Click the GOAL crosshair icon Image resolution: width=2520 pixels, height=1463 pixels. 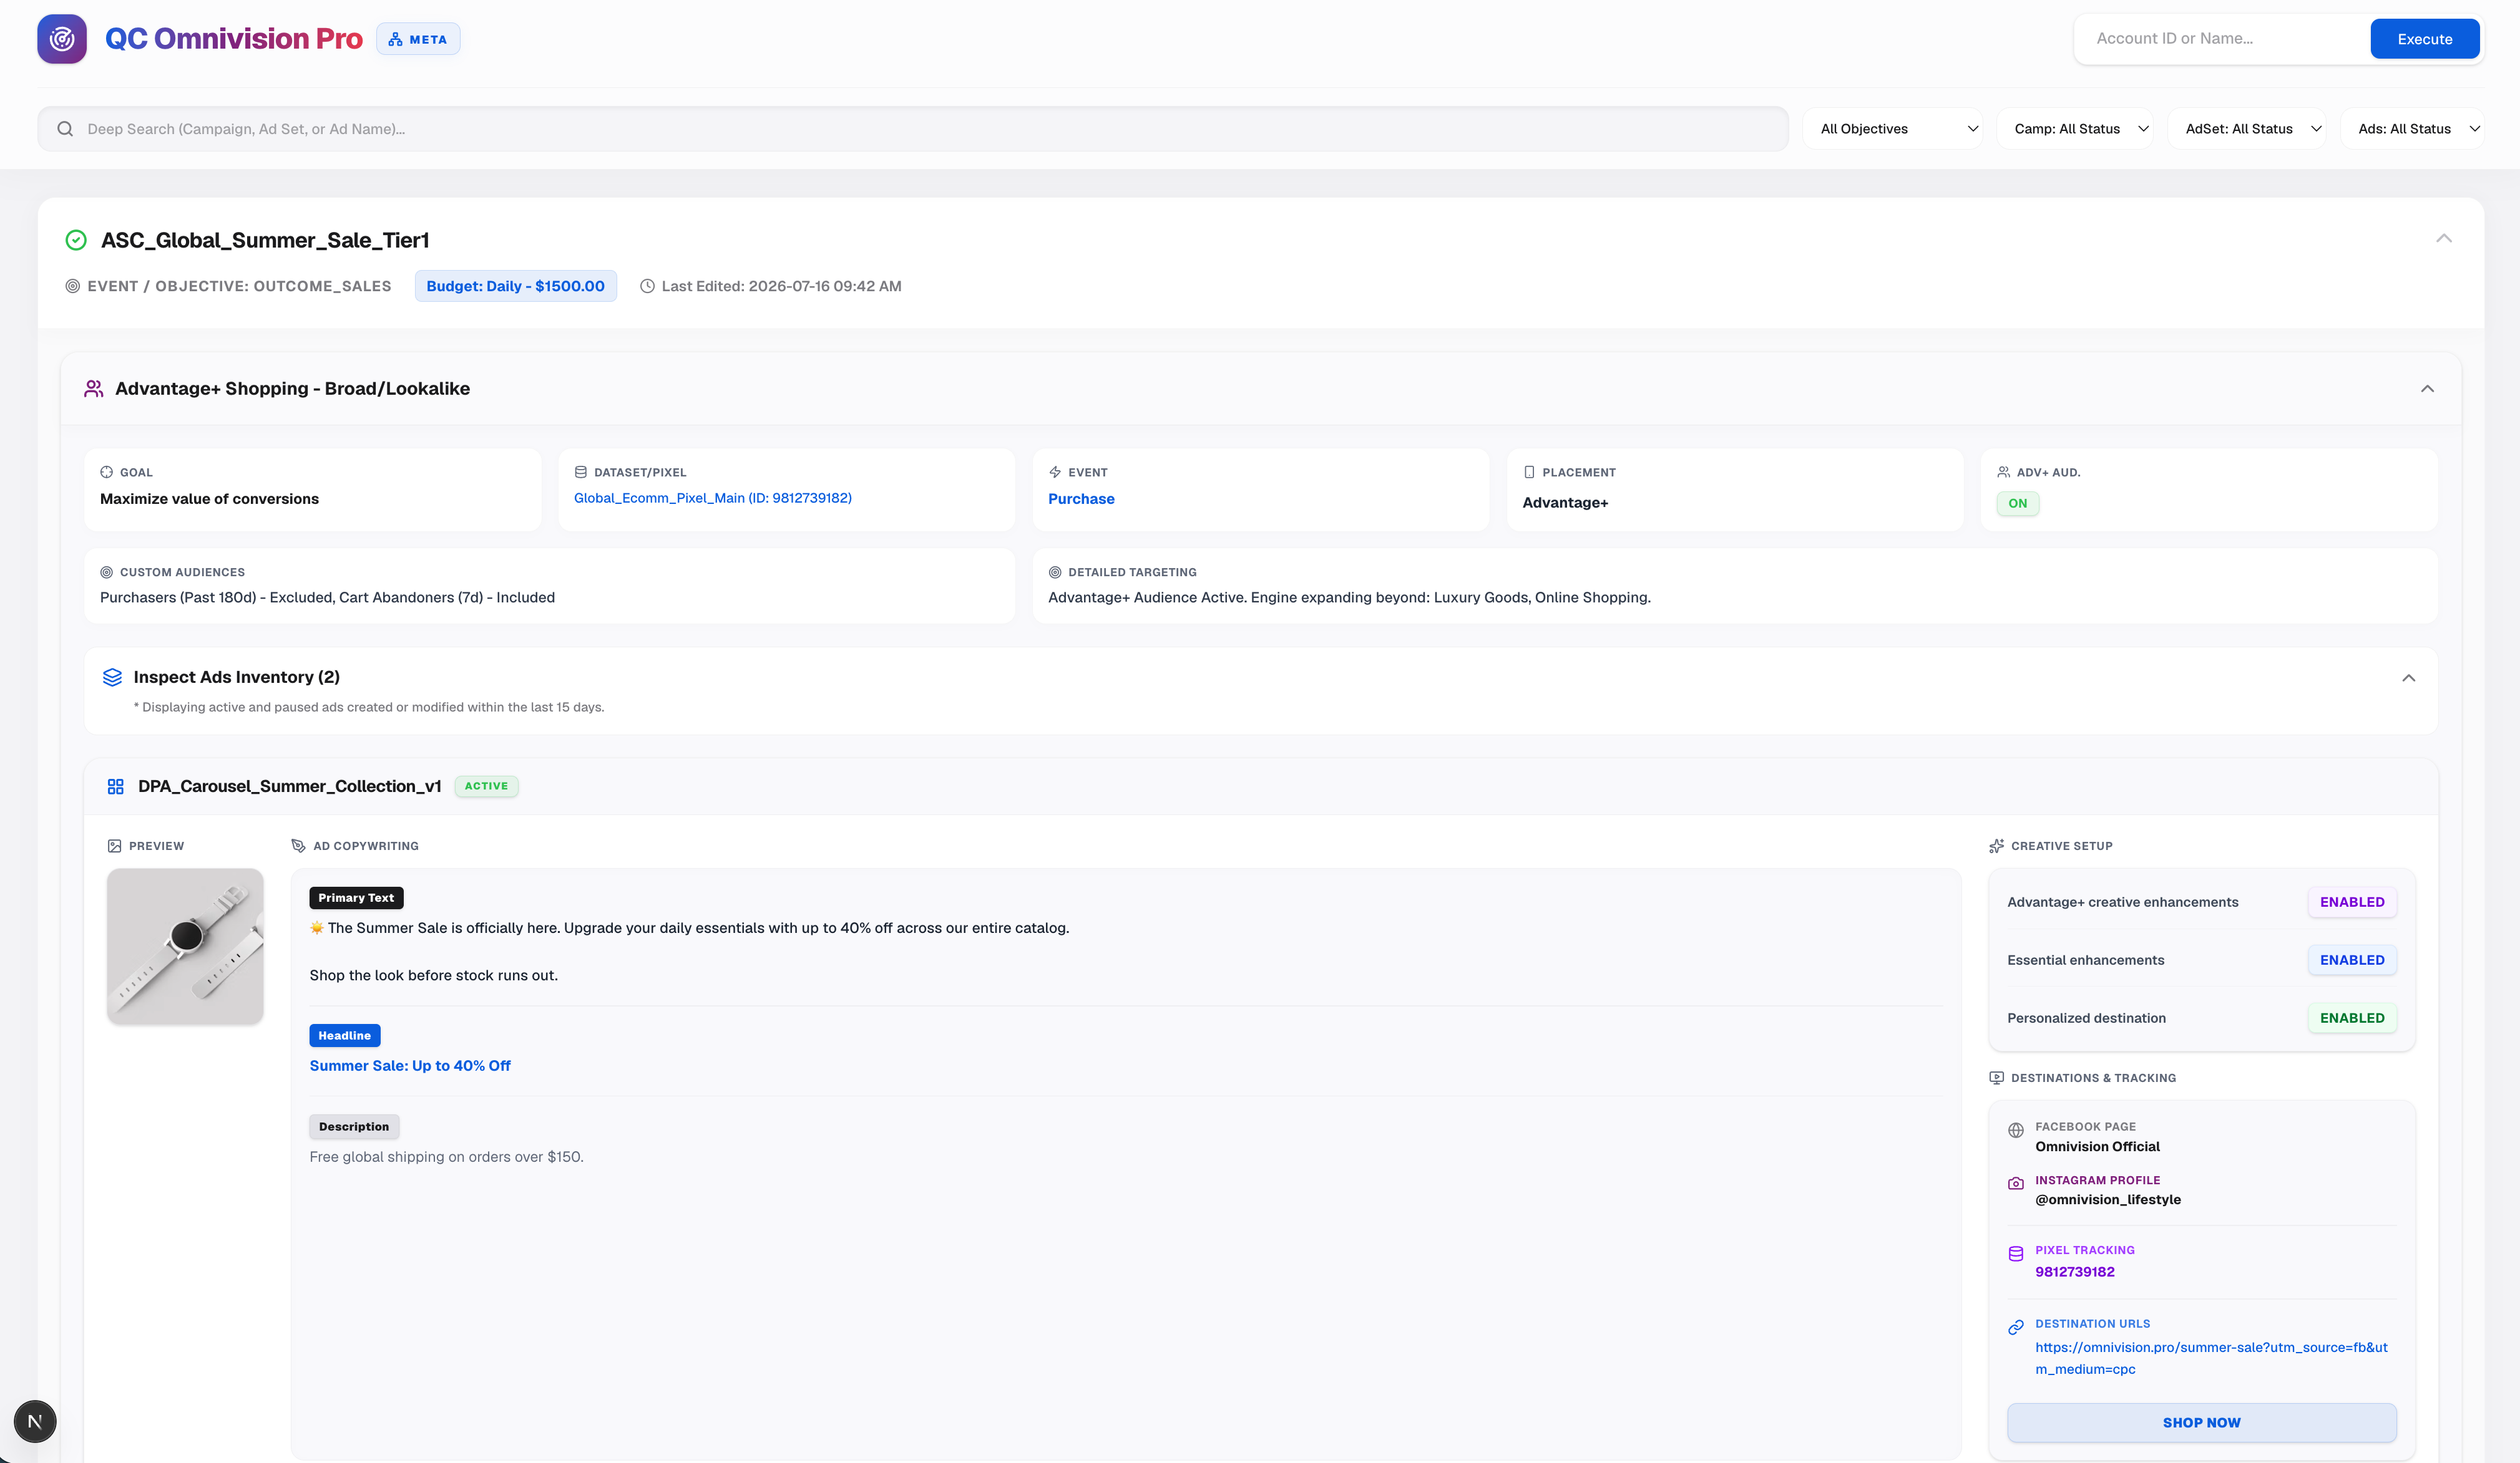coord(106,471)
